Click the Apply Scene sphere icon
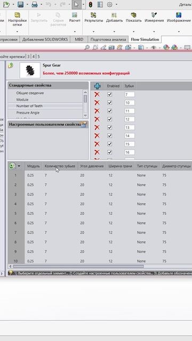 [x=174, y=47]
